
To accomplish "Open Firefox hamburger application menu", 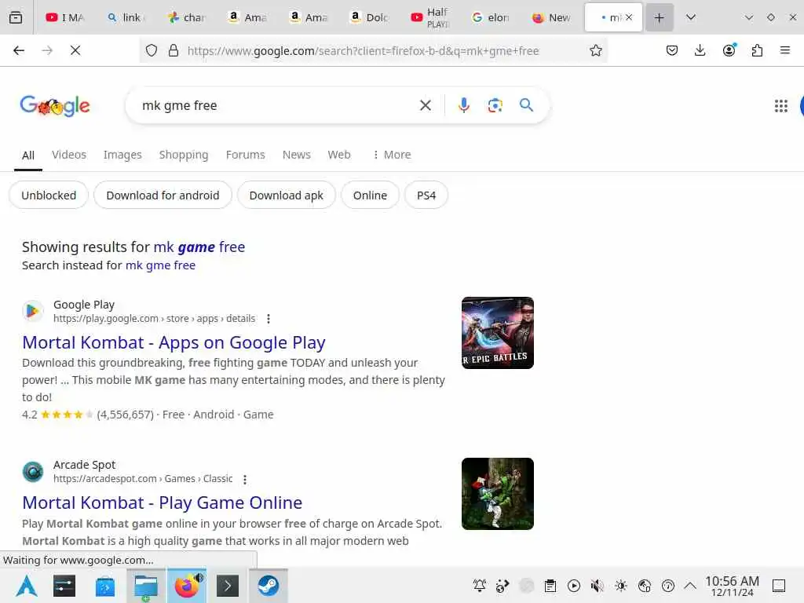I will pyautogui.click(x=785, y=50).
